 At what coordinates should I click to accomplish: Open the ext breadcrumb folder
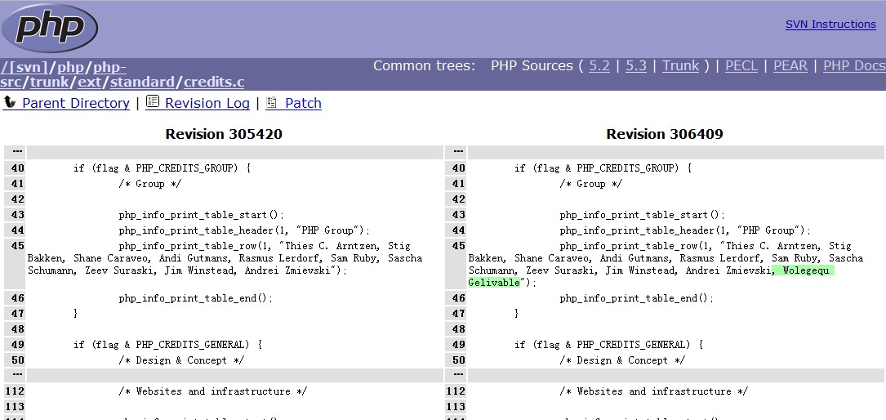point(90,82)
